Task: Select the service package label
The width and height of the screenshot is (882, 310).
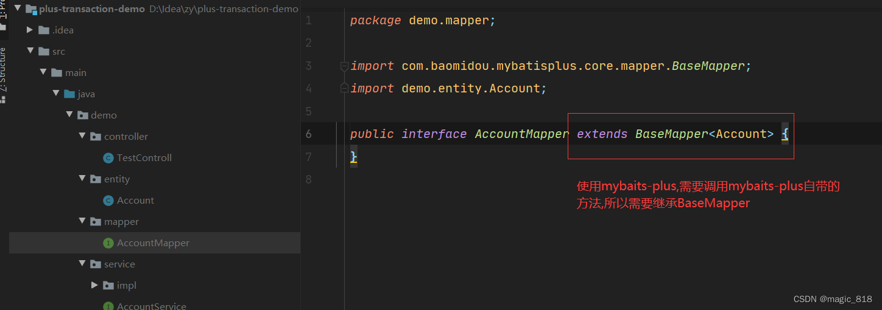Action: [x=119, y=264]
